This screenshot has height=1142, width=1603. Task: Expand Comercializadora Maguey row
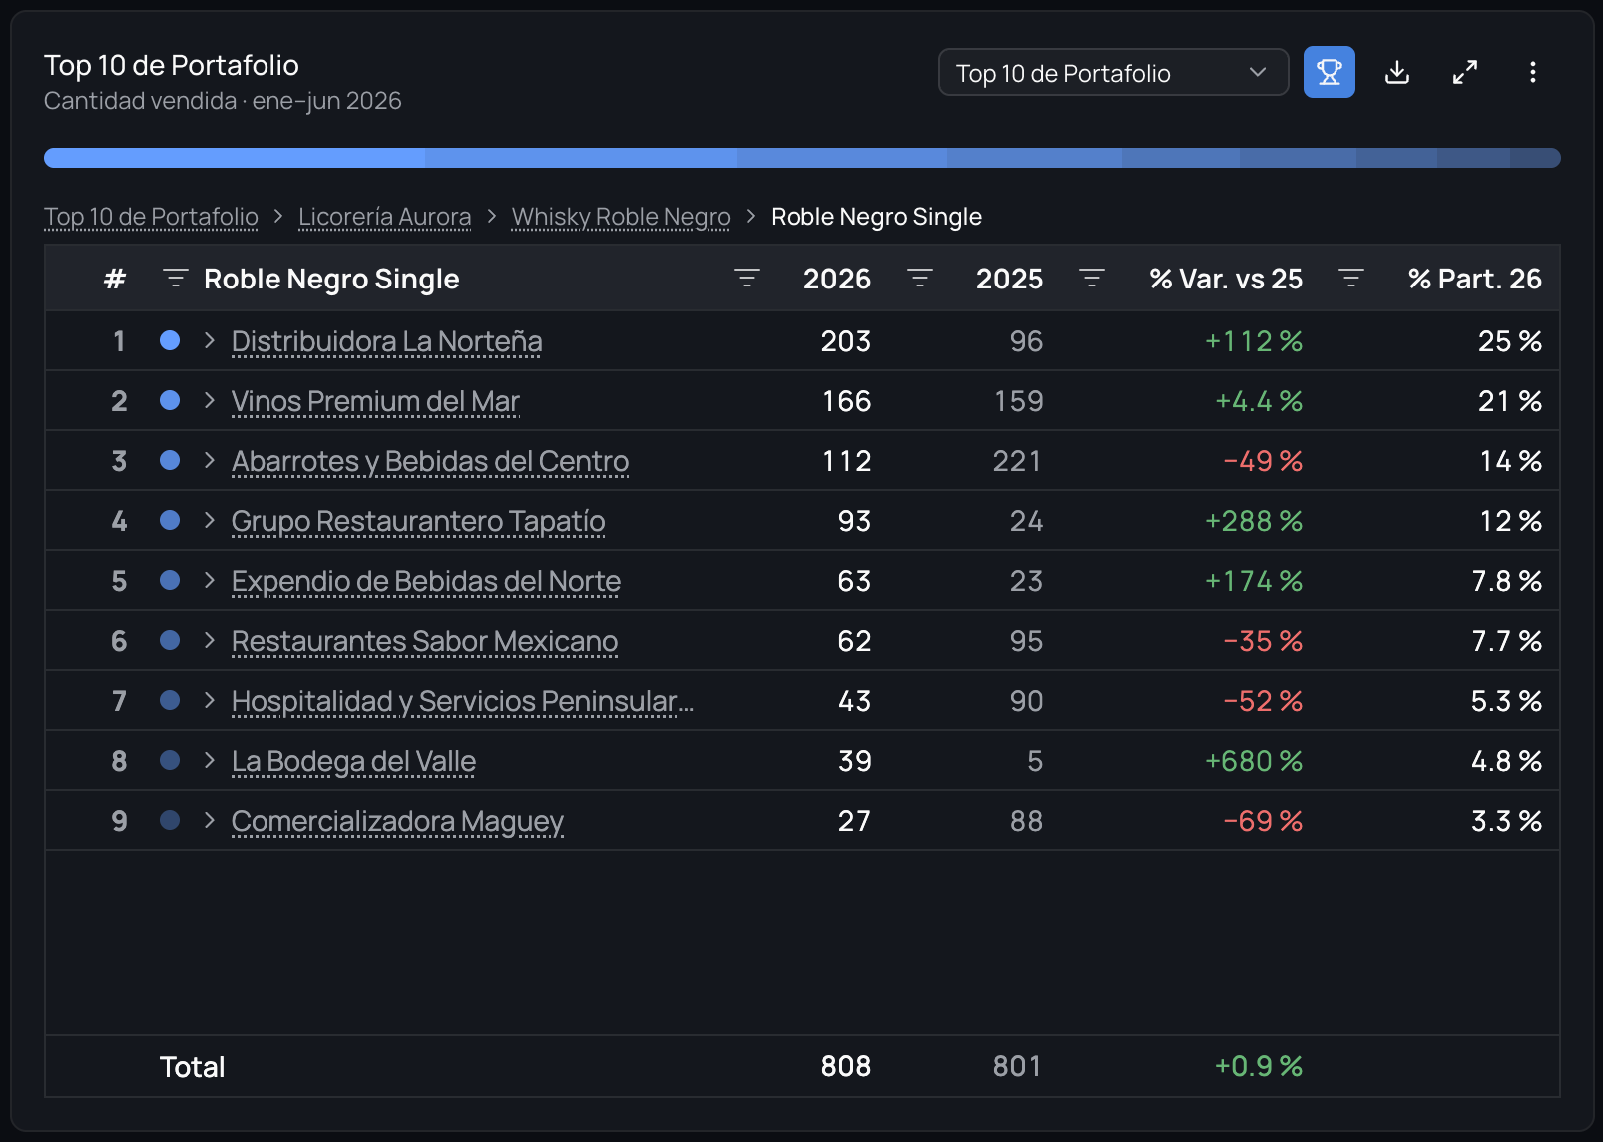point(209,820)
